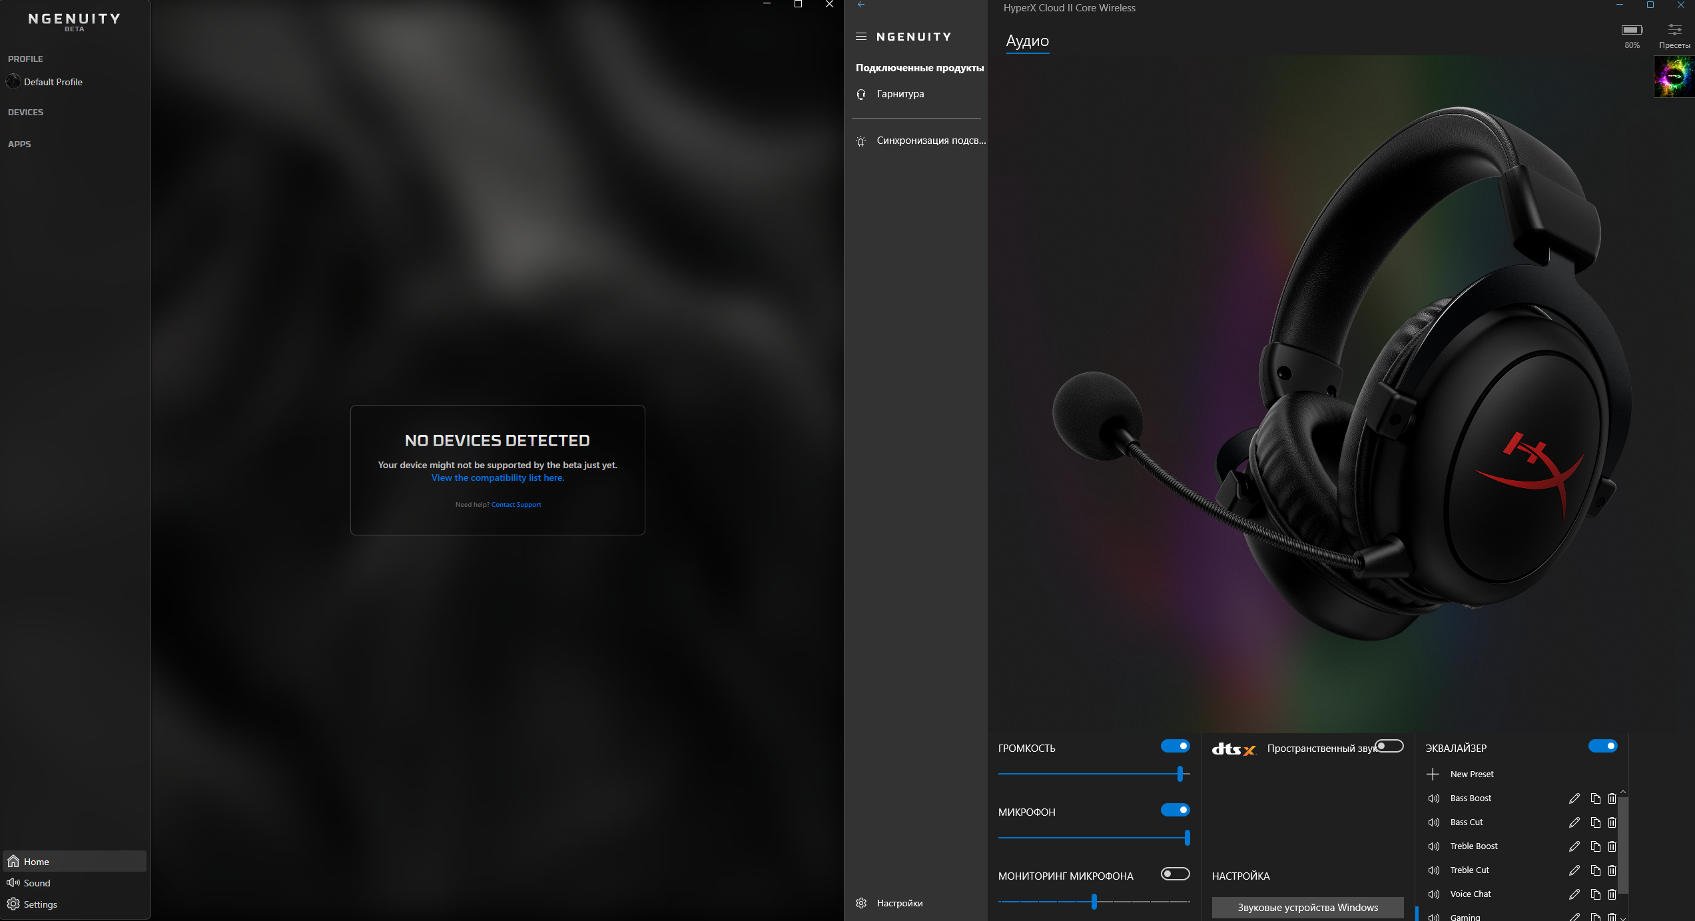Open the Пресеты icon at top right
Image resolution: width=1695 pixels, height=921 pixels.
tap(1674, 30)
